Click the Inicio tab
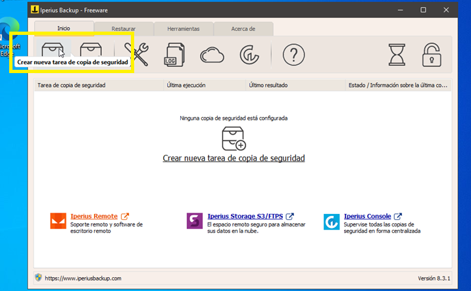This screenshot has height=291, width=471. [x=64, y=28]
